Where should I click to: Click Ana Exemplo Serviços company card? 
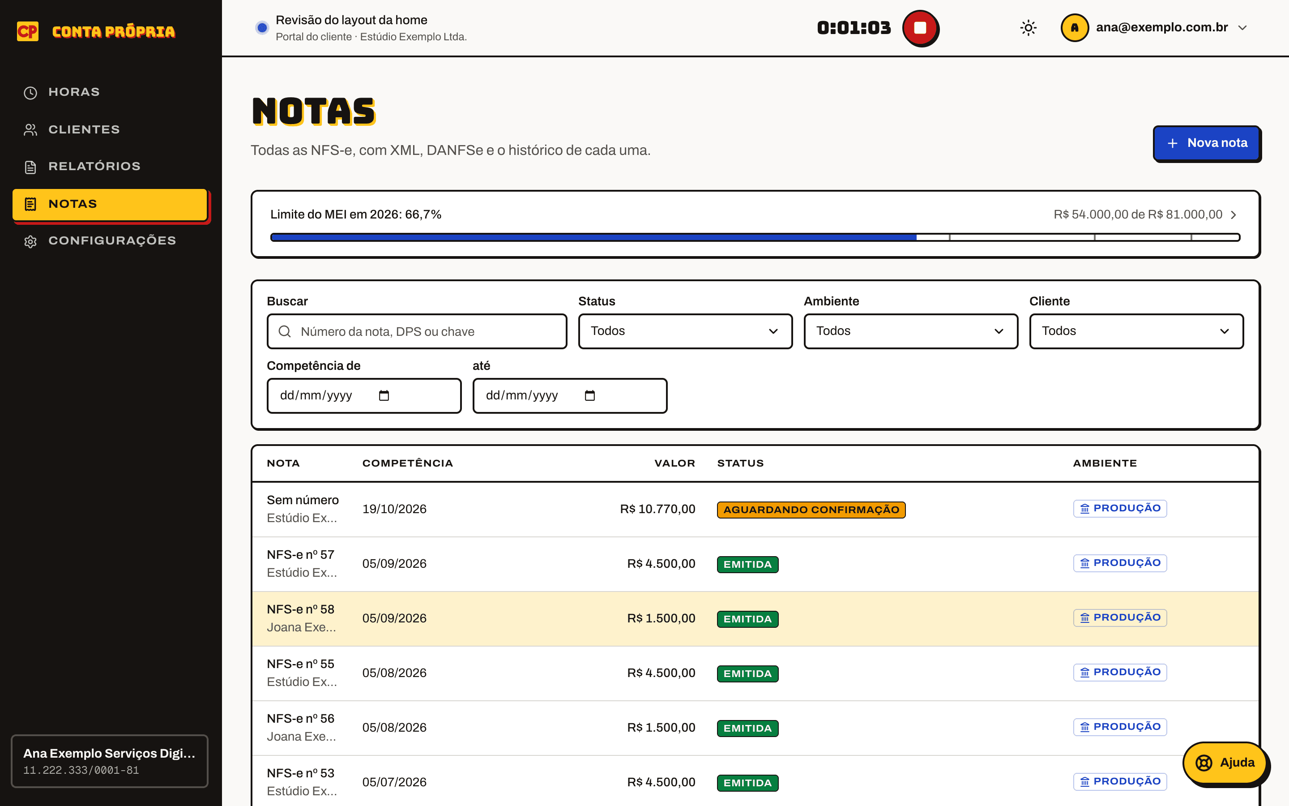tap(110, 761)
